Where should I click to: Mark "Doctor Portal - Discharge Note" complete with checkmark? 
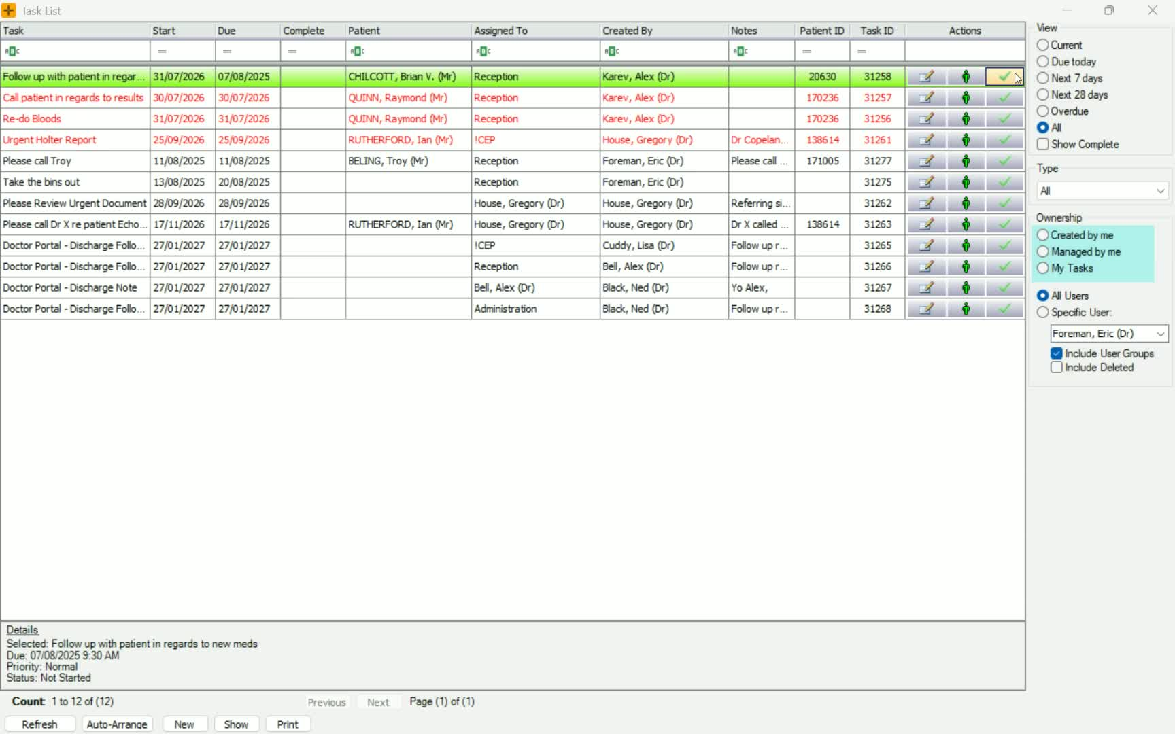click(1004, 287)
